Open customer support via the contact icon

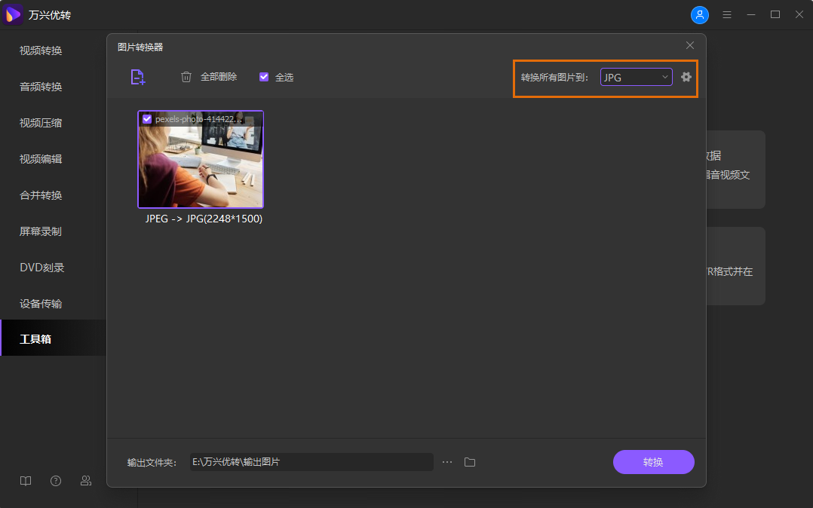(x=85, y=480)
